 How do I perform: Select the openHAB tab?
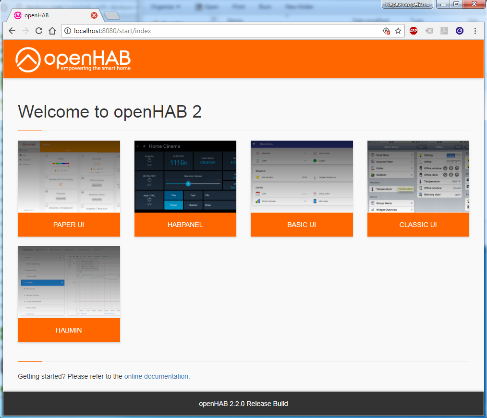tap(56, 15)
